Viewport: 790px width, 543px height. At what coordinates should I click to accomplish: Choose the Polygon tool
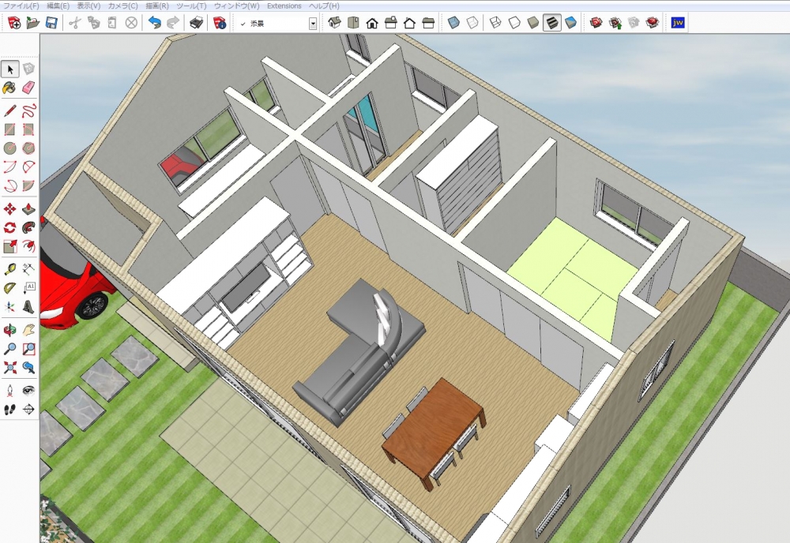click(x=28, y=148)
